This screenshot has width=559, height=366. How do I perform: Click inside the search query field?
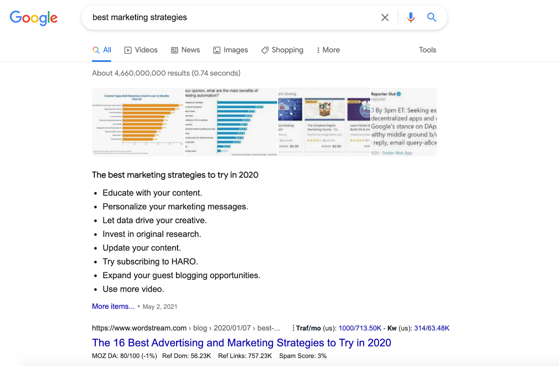(210, 17)
